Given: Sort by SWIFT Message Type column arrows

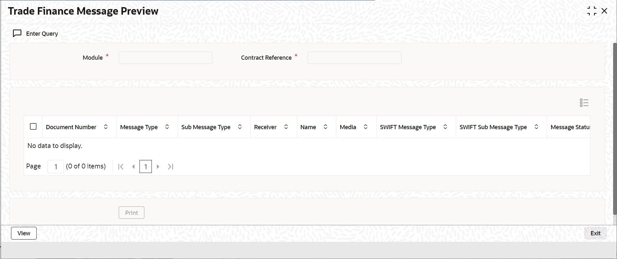Looking at the screenshot, I should pyautogui.click(x=445, y=127).
